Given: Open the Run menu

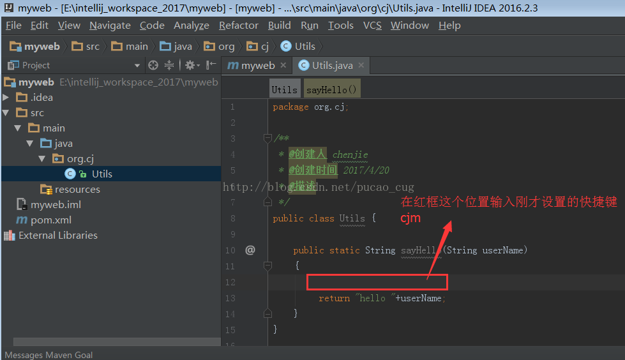Looking at the screenshot, I should coord(310,26).
